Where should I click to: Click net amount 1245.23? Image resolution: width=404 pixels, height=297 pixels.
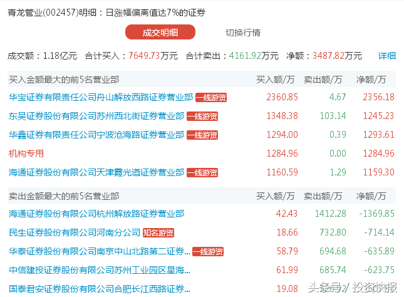[x=379, y=116]
